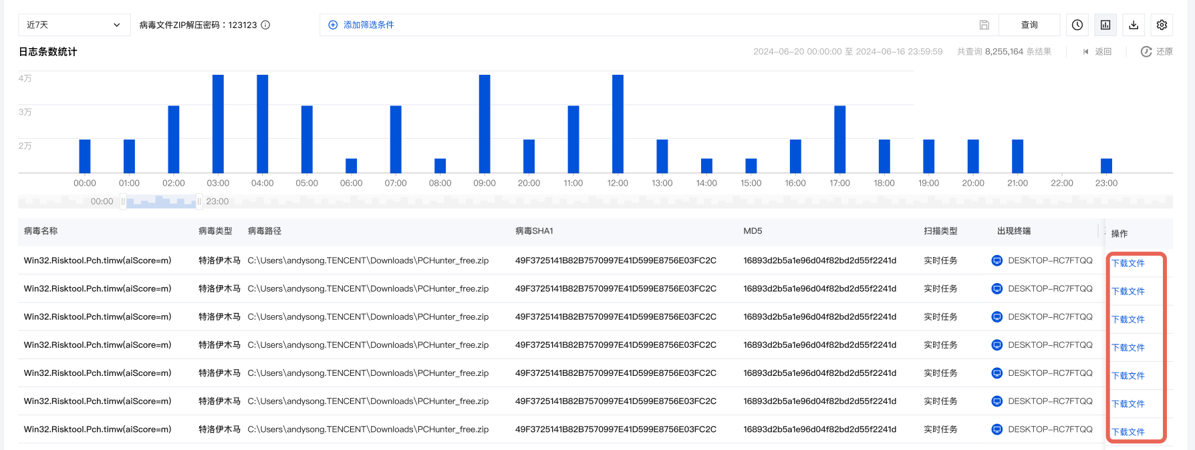Click the 扫描类型 column header
The height and width of the screenshot is (450, 1195).
coord(940,231)
